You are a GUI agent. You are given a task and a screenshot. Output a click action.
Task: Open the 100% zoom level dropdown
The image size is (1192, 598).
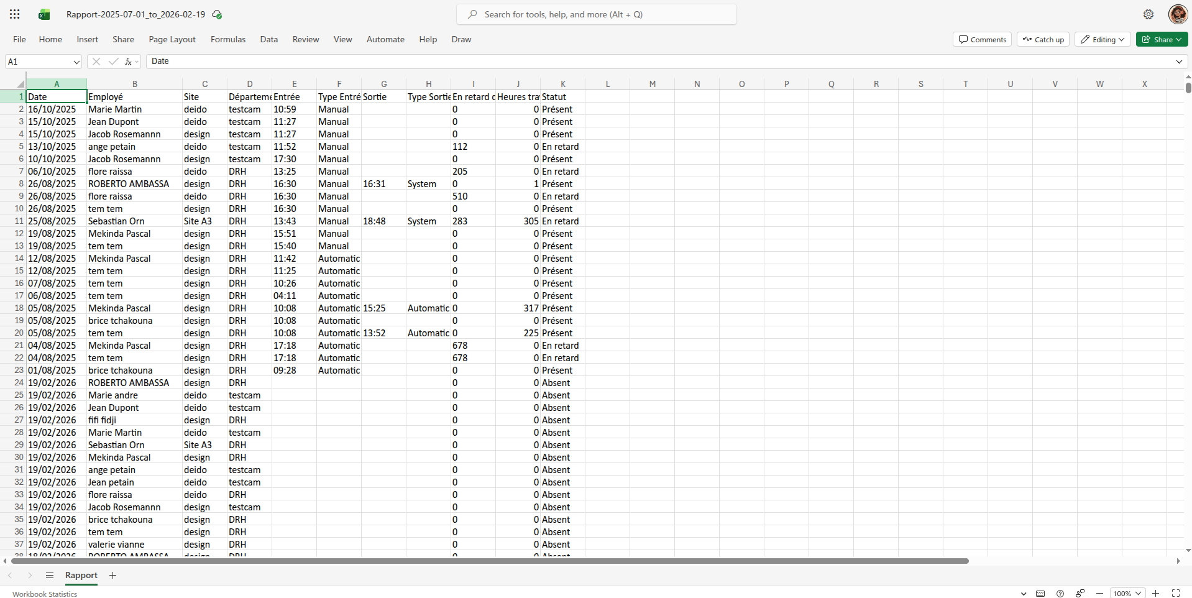1127,594
